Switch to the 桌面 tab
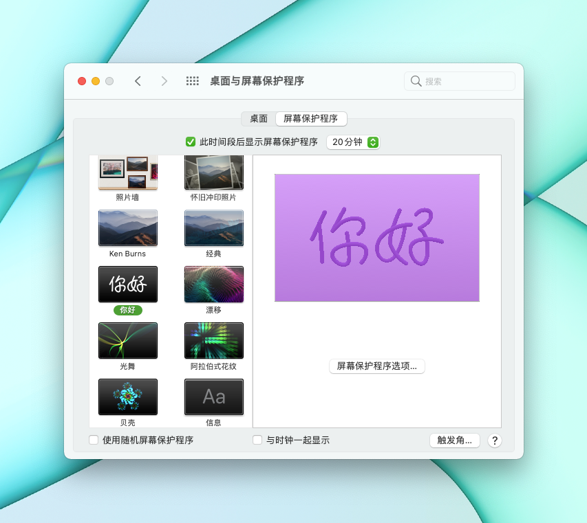The height and width of the screenshot is (523, 587). (259, 119)
